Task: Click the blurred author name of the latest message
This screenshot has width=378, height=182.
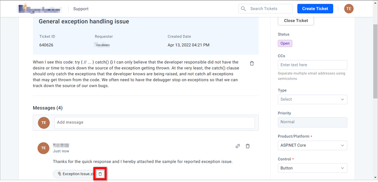Action: (x=61, y=145)
